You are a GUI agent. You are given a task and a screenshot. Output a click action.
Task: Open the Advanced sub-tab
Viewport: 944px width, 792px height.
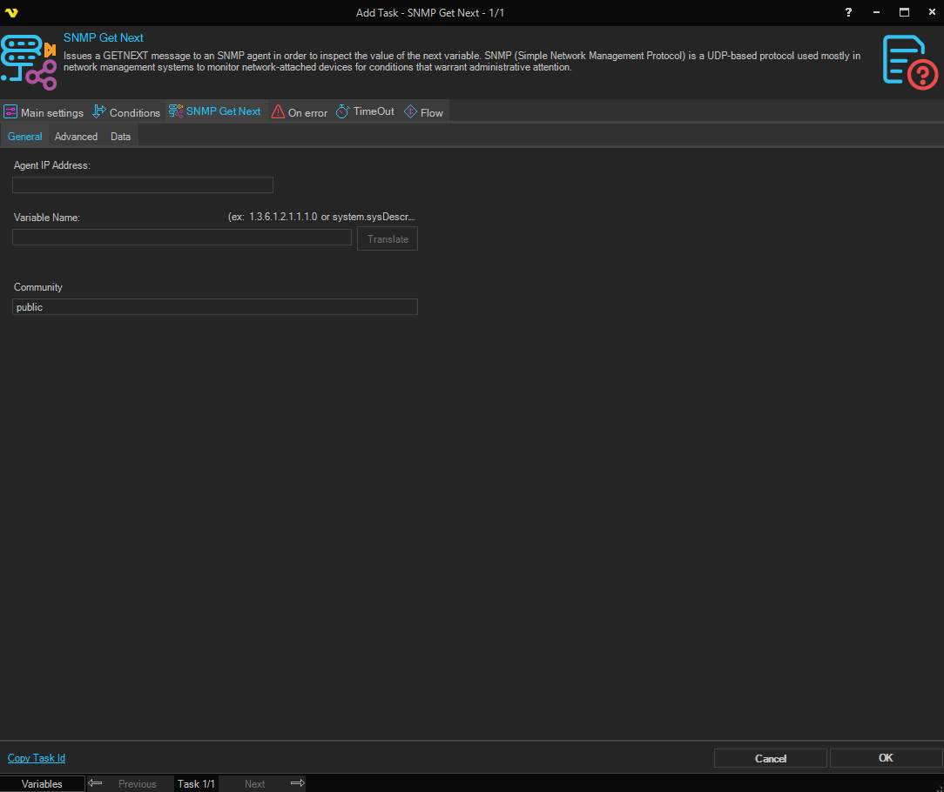(x=76, y=137)
